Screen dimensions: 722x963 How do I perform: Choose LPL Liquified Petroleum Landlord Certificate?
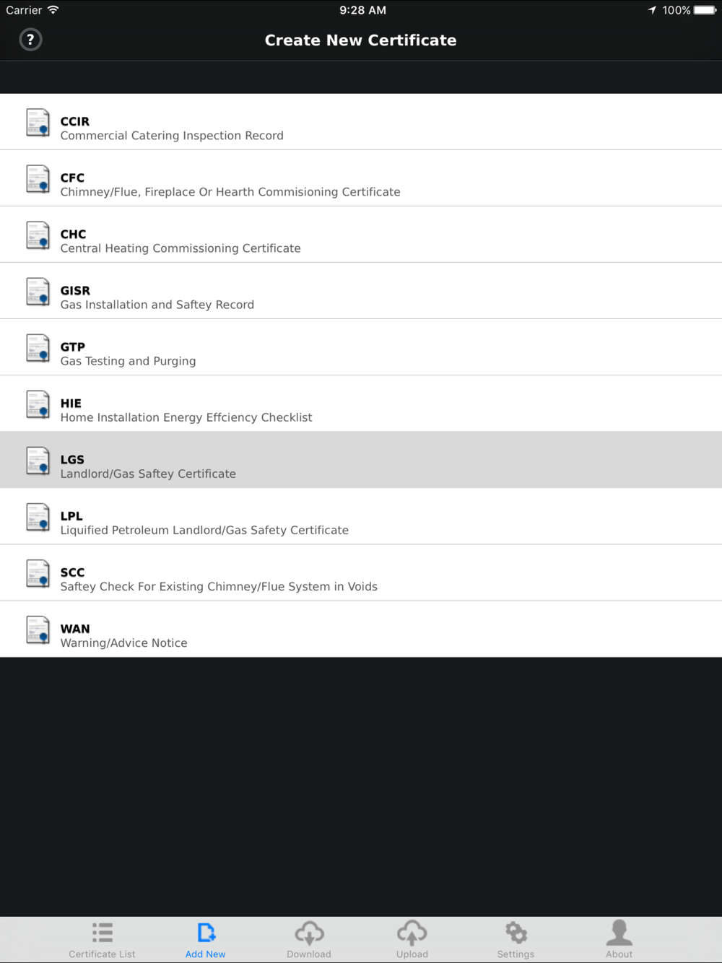[361, 516]
